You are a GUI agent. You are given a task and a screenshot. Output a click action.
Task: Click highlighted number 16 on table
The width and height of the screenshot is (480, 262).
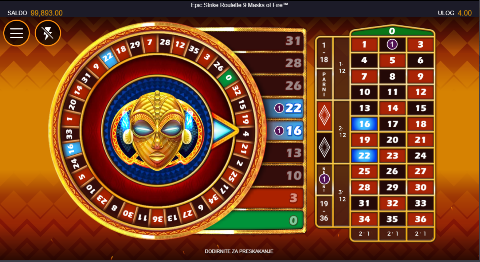coord(364,124)
